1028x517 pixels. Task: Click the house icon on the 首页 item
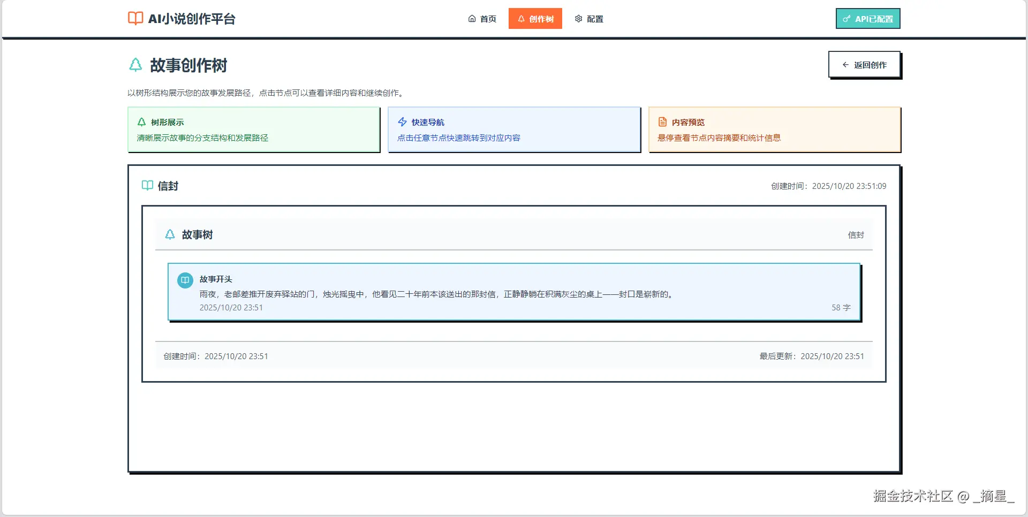[472, 19]
